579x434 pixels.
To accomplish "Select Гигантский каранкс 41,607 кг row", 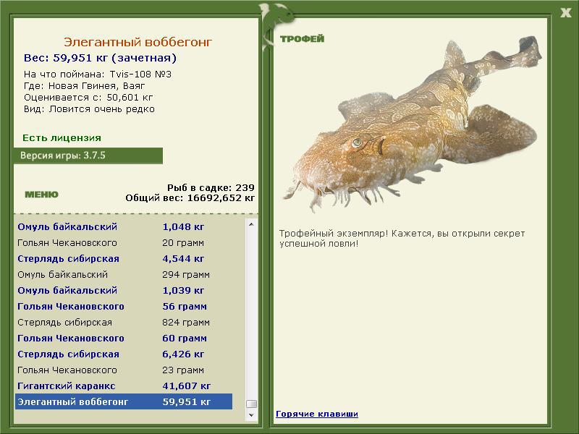I will pyautogui.click(x=124, y=386).
